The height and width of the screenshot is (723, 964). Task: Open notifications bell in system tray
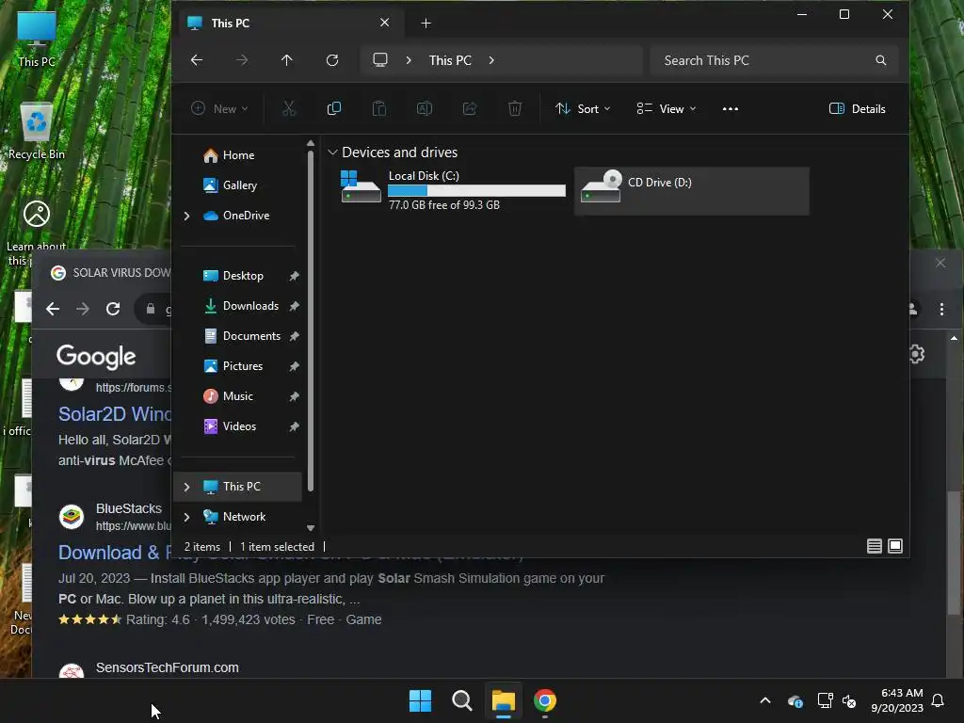pos(938,700)
